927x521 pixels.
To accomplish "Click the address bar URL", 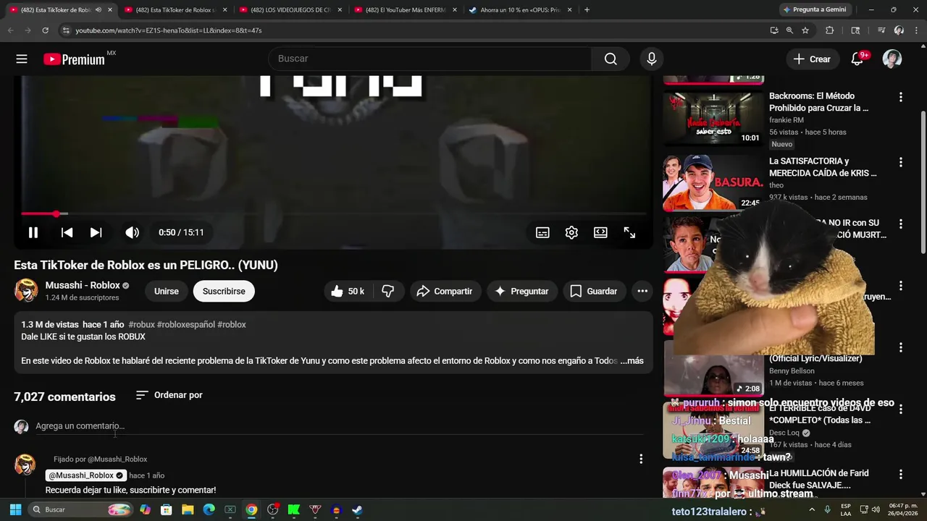I will click(x=168, y=30).
